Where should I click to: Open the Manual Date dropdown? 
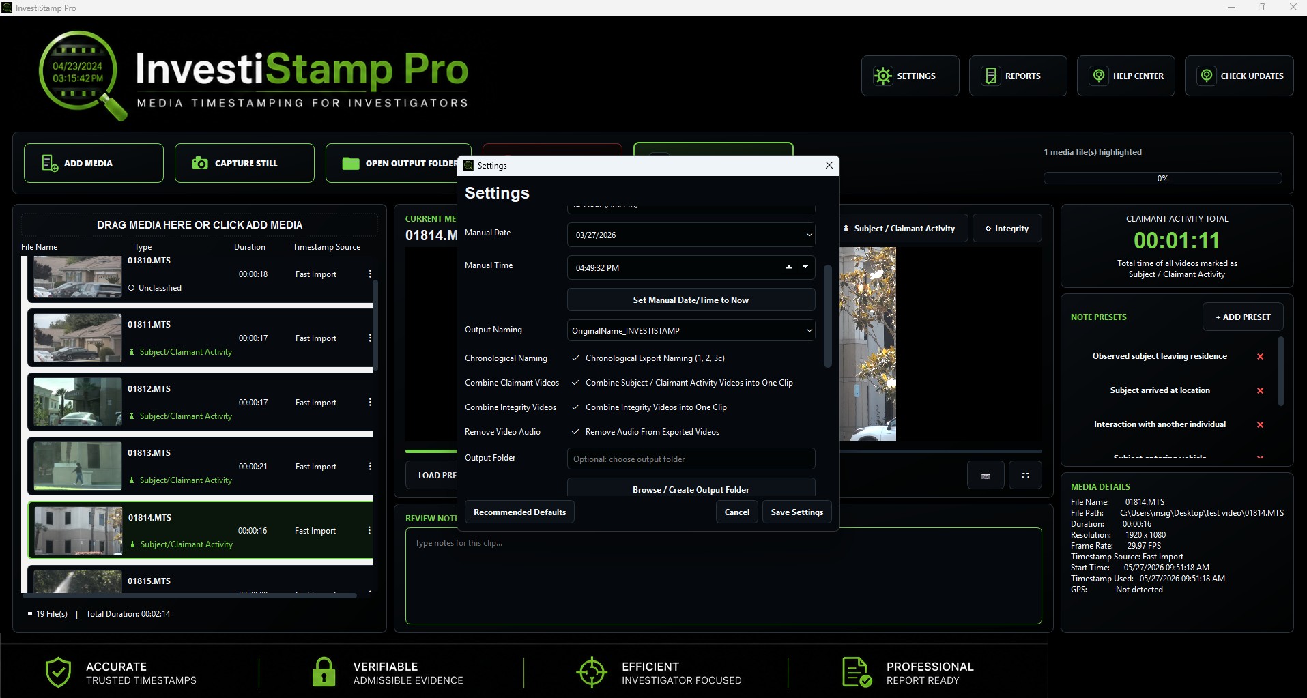(809, 235)
